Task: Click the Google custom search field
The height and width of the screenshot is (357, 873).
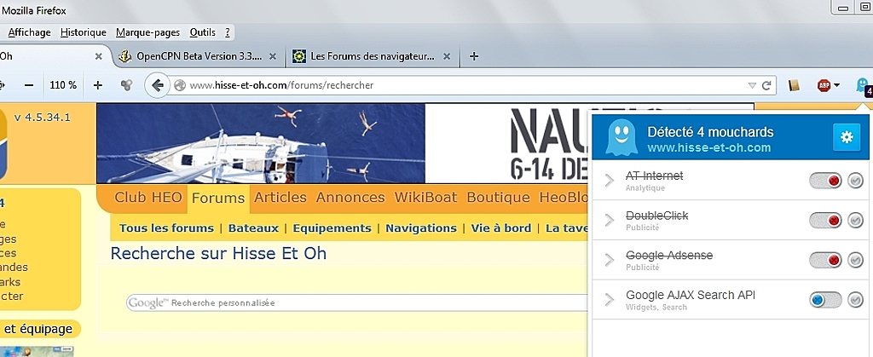Action: click(356, 303)
